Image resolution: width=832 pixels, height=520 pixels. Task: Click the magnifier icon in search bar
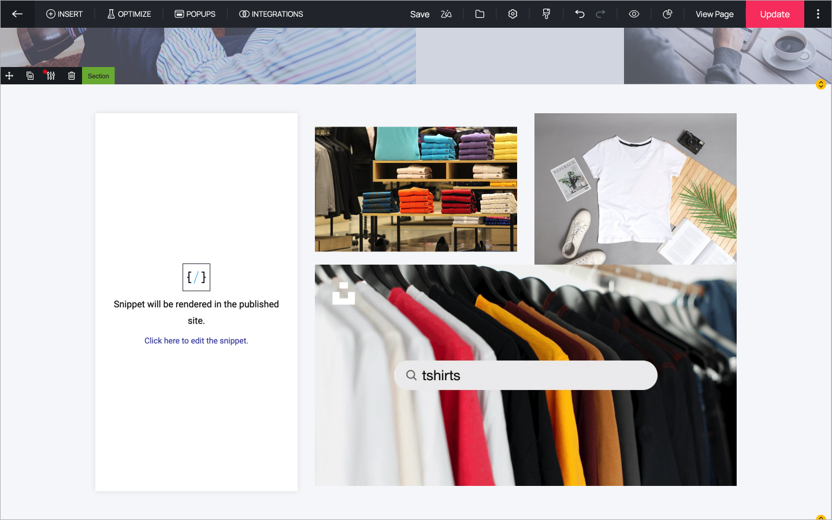[x=411, y=376]
